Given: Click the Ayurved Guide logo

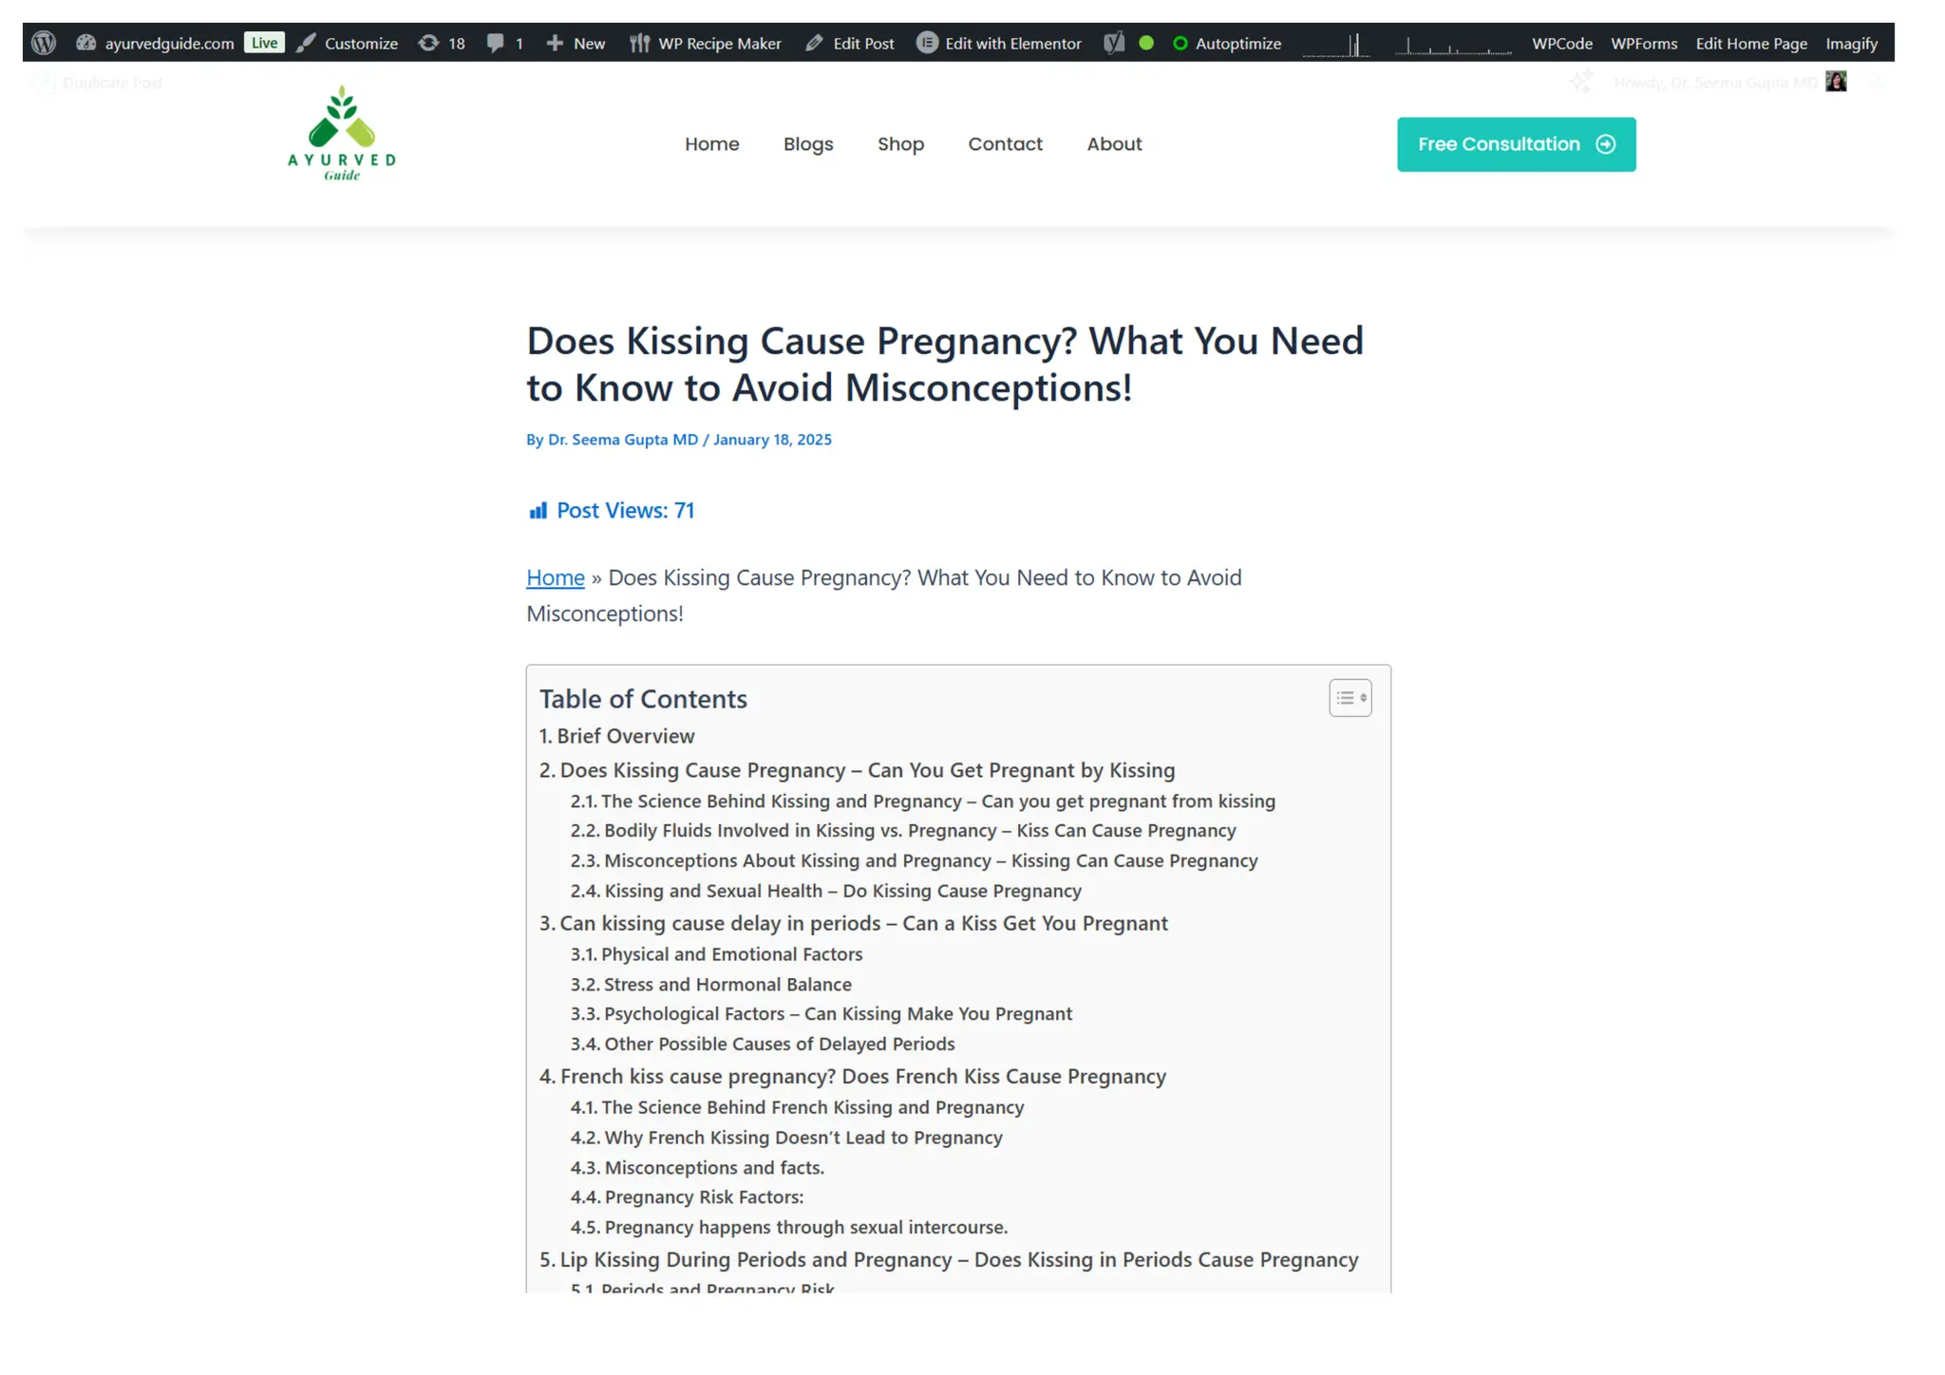Looking at the screenshot, I should [342, 134].
